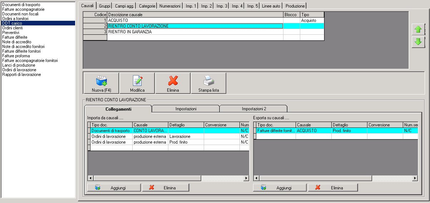Open the Produzione tab
Viewport: 430px width, 203px height.
[x=295, y=6]
